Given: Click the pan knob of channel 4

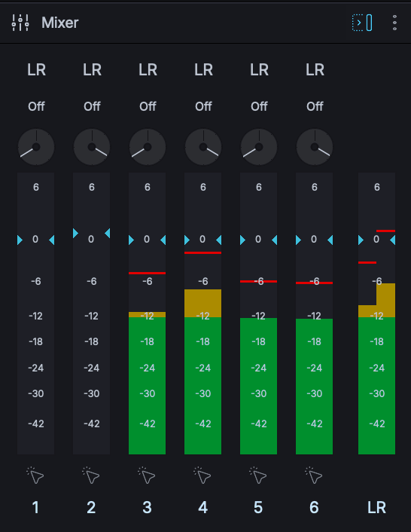Looking at the screenshot, I should [x=203, y=147].
